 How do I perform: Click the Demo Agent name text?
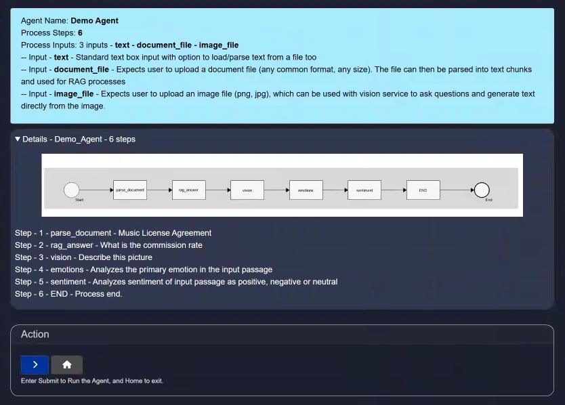coord(94,21)
